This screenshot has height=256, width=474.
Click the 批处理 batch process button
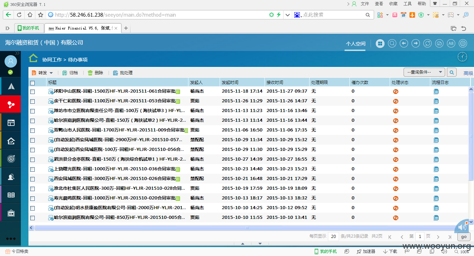122,73
